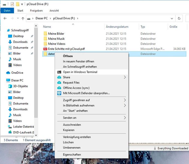Open the quick access toolbar customize dropdown

(x=22, y=4)
